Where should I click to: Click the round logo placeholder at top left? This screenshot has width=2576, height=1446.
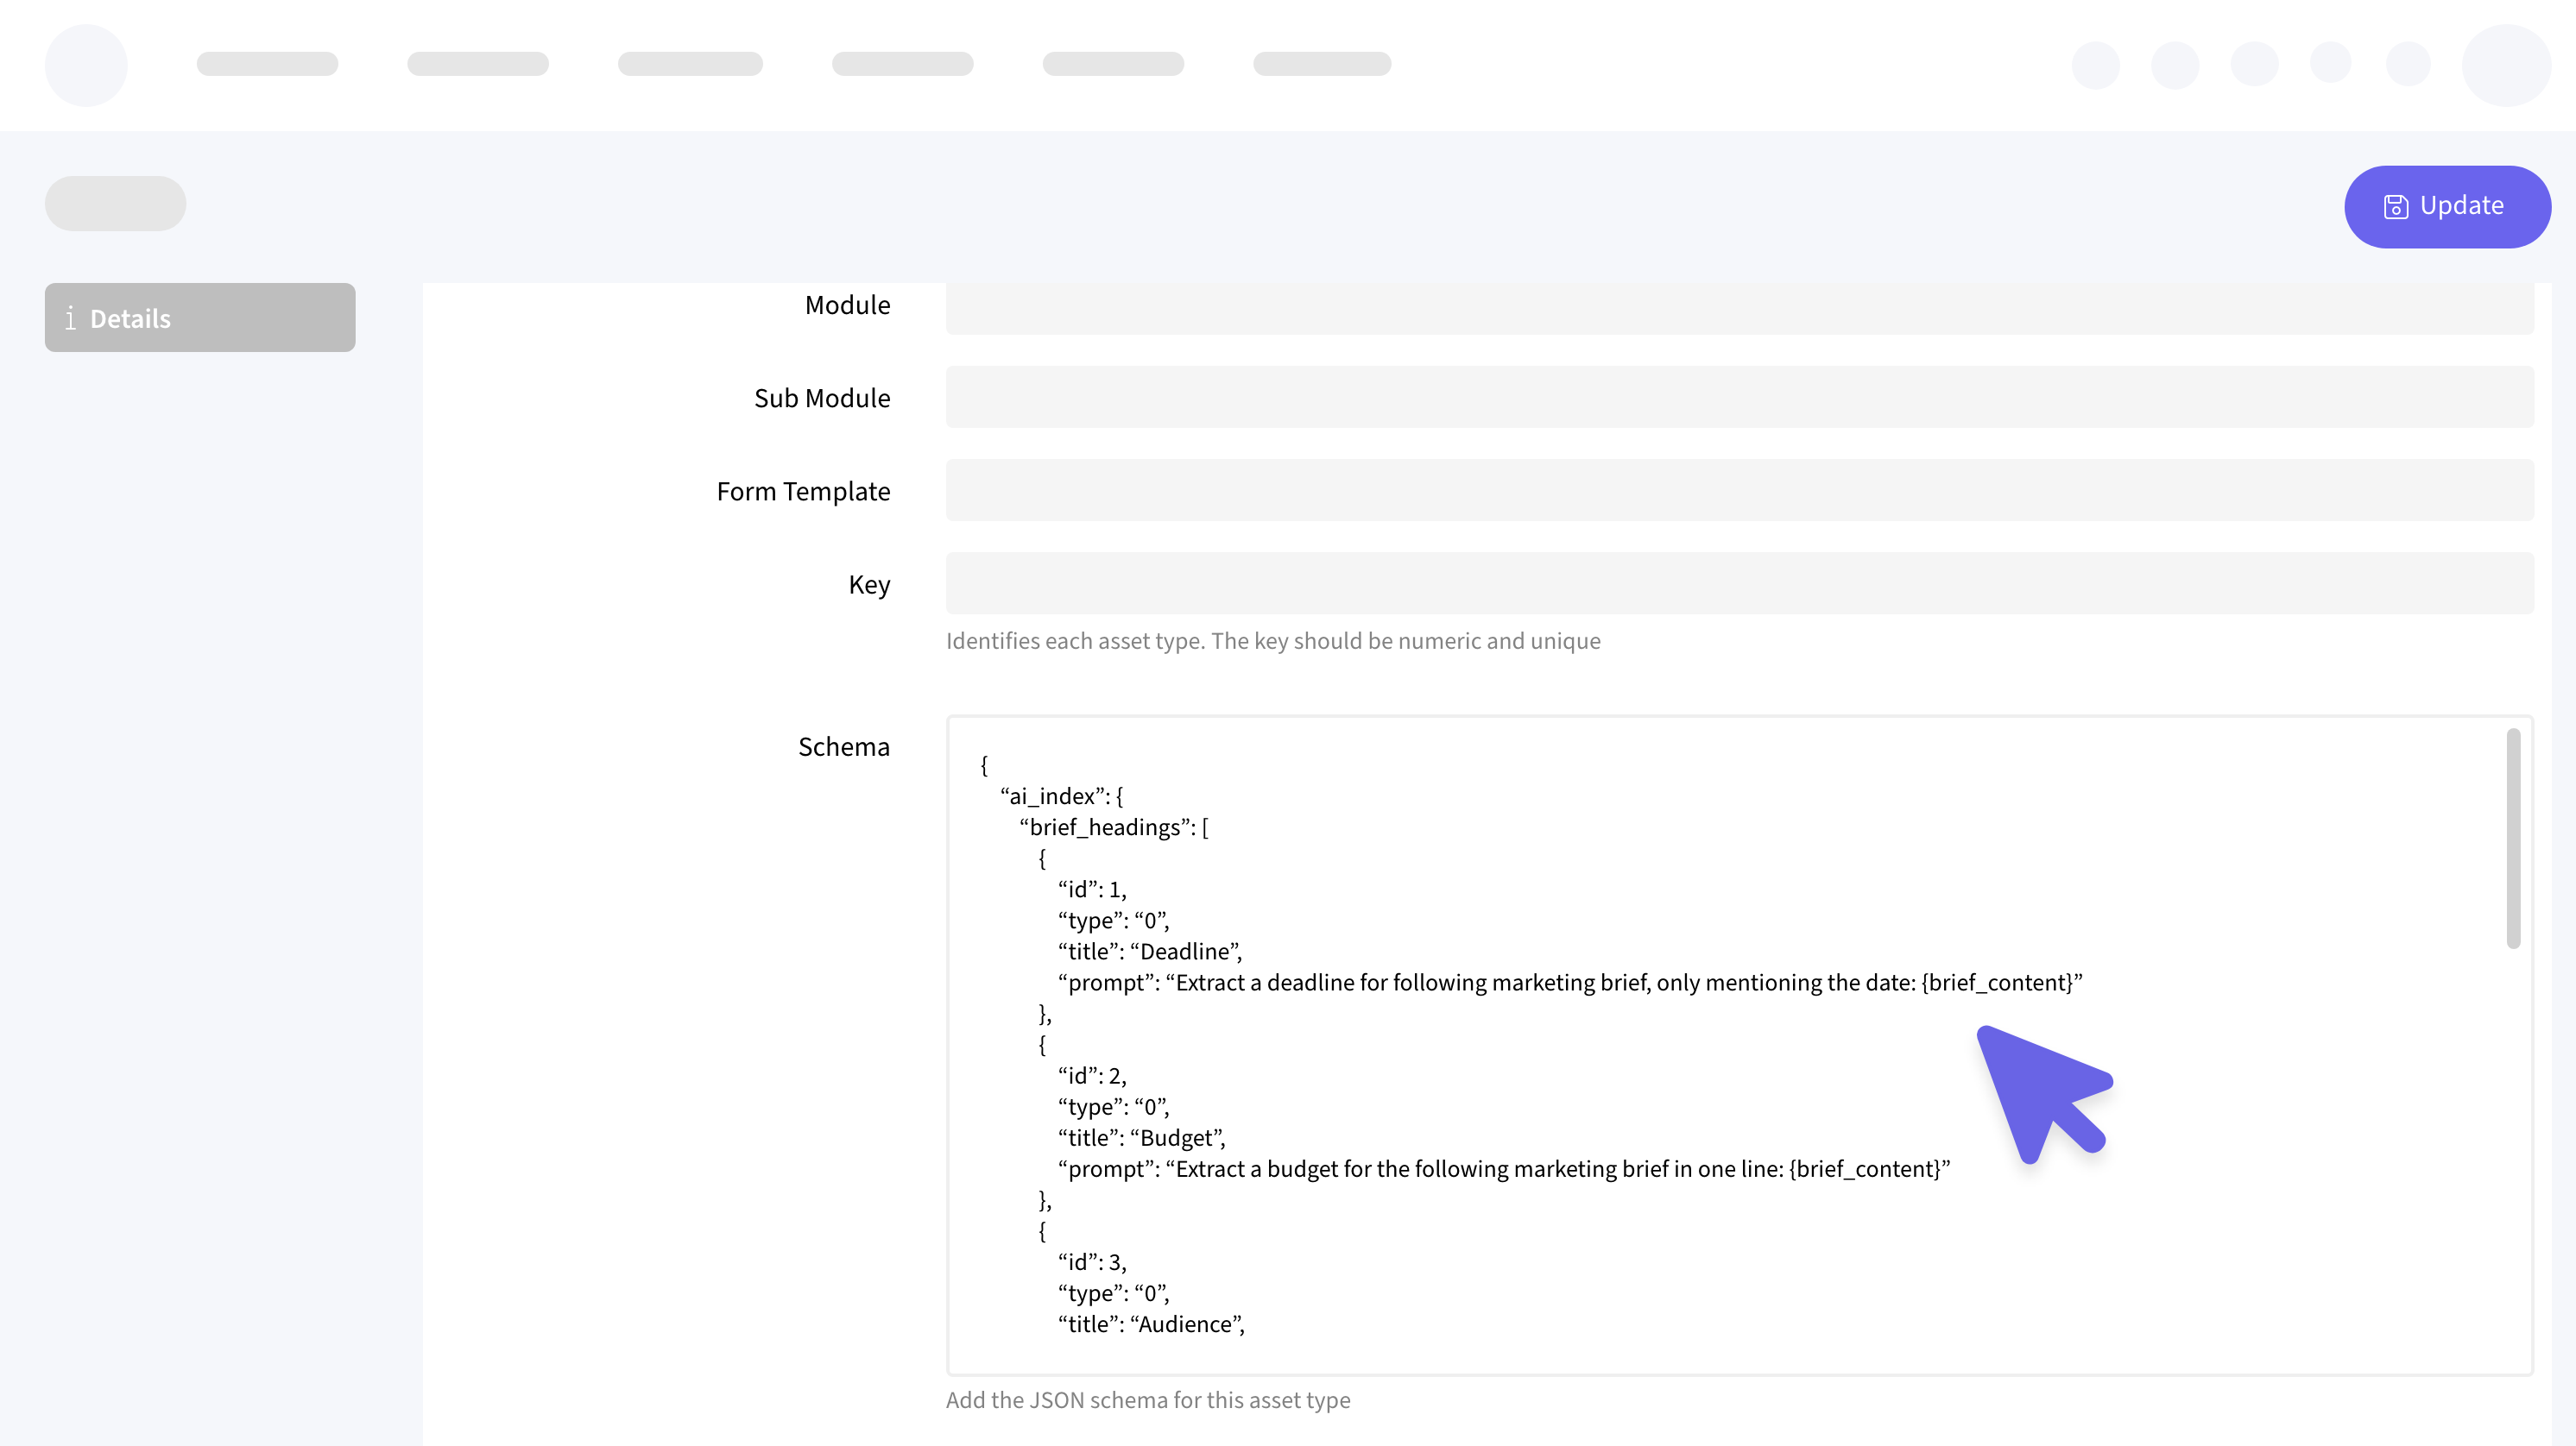point(86,65)
